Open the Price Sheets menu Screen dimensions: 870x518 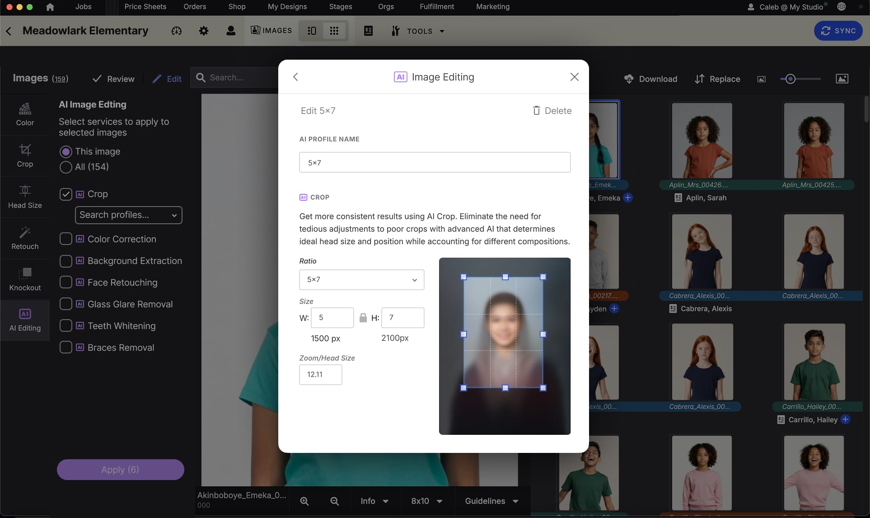click(145, 7)
